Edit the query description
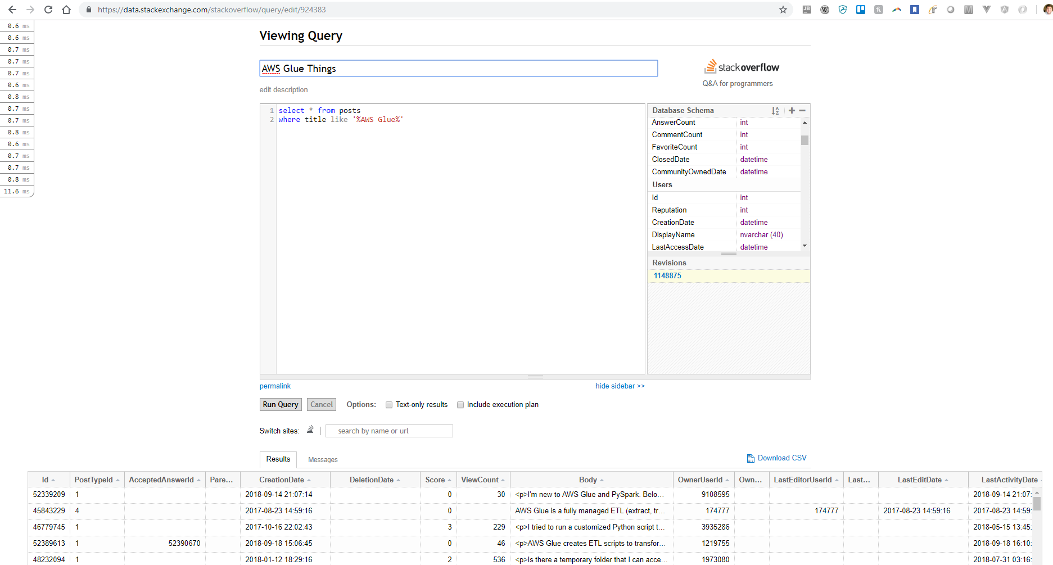Viewport: 1053px width, 565px height. pos(283,90)
